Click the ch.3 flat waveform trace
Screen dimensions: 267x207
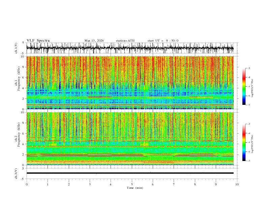pos(130,173)
